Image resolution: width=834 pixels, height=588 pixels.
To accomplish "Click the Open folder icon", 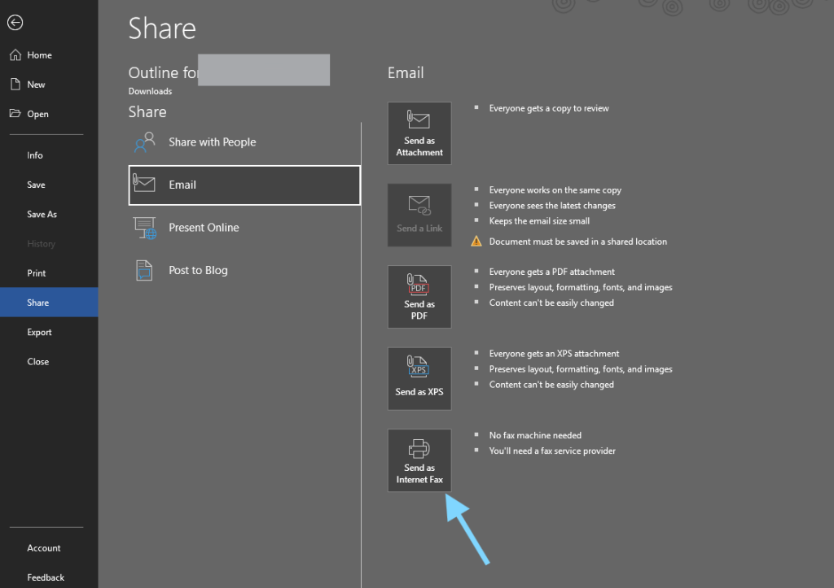I will [x=15, y=113].
